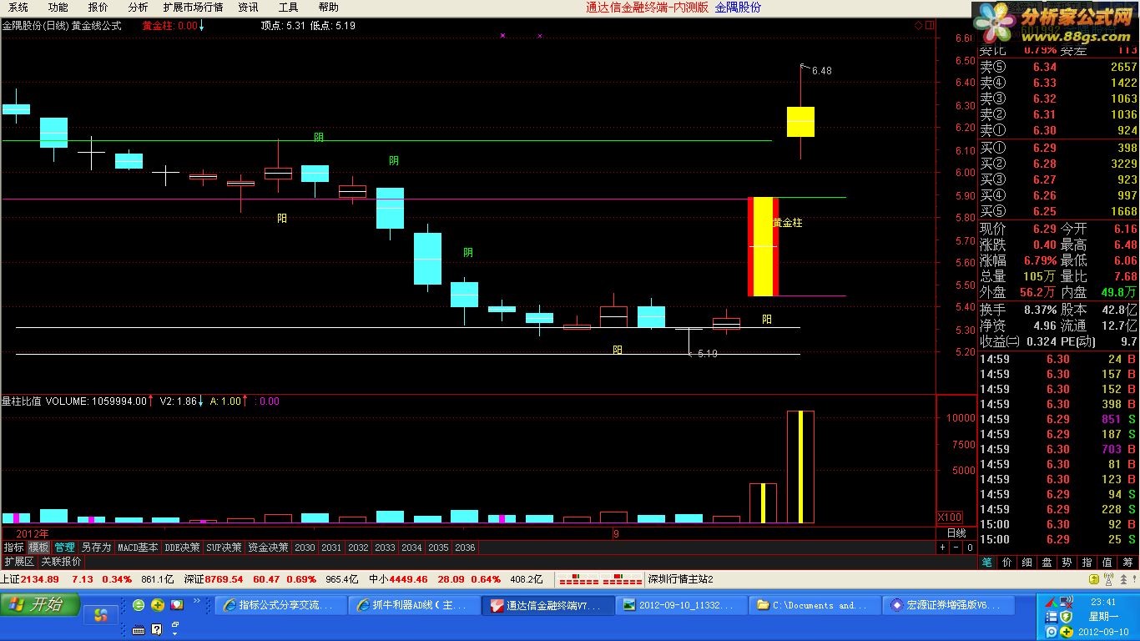1140x641 pixels.
Task: Click 深圳行情主站2 server status
Action: [680, 579]
